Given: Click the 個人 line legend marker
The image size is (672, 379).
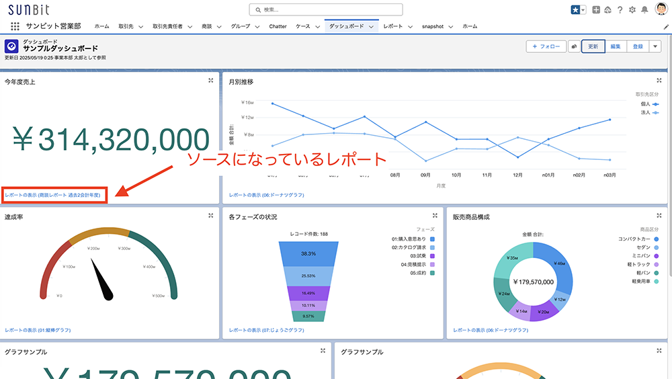Looking at the screenshot, I should click(656, 104).
